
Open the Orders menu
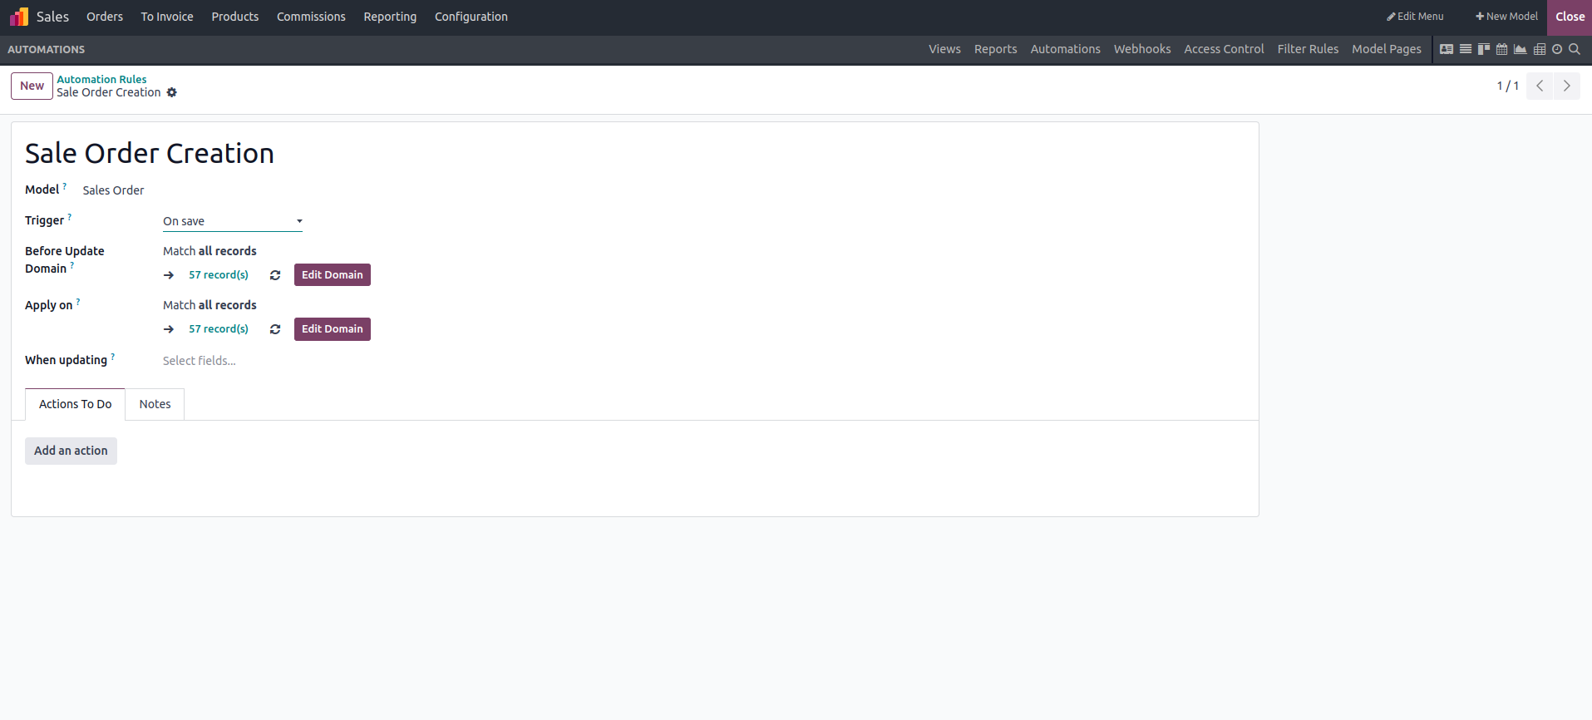coord(105,17)
